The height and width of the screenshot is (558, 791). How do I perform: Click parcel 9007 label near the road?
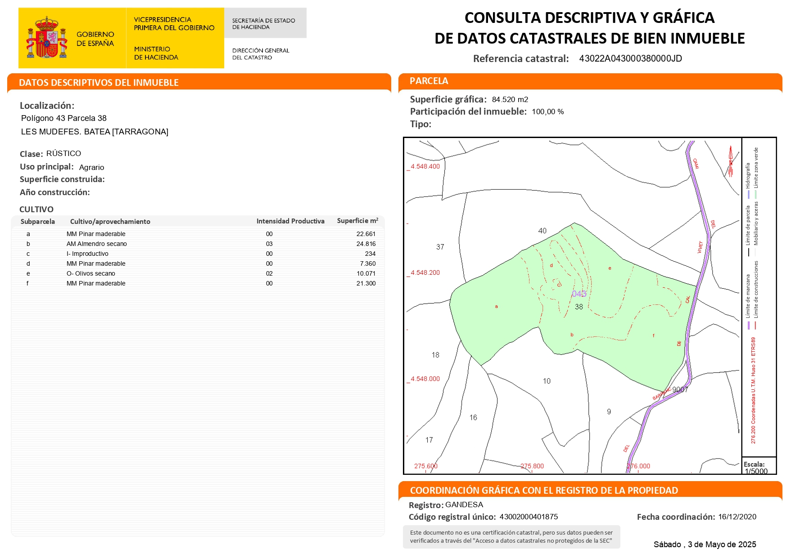tap(680, 389)
